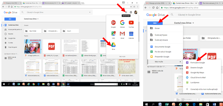Expand search options arrow in left Drive search
223x106 pixels.
click(90, 12)
